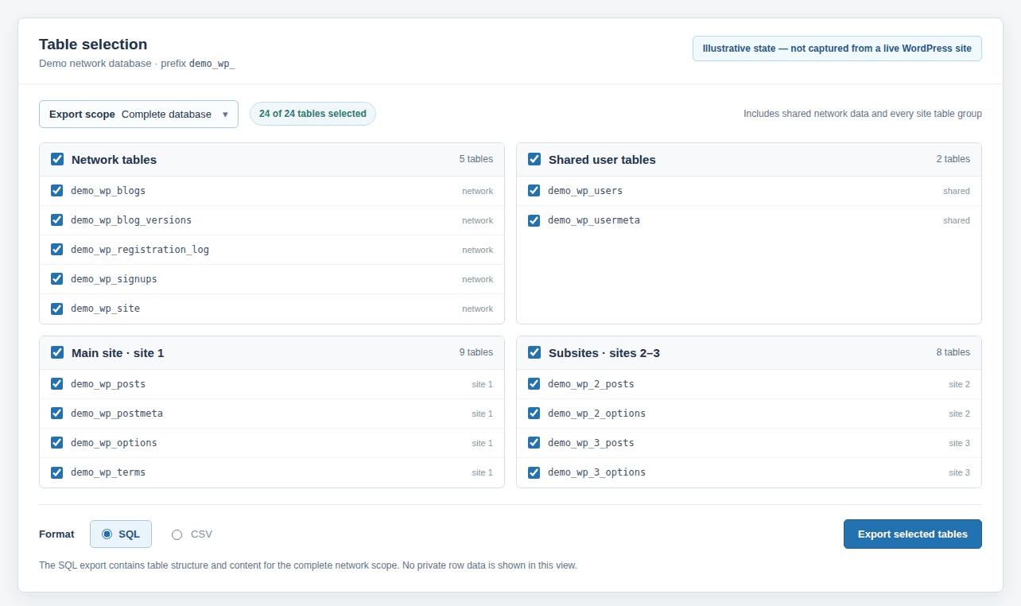1021x606 pixels.
Task: Click the 8 tables count label
Action: point(953,352)
